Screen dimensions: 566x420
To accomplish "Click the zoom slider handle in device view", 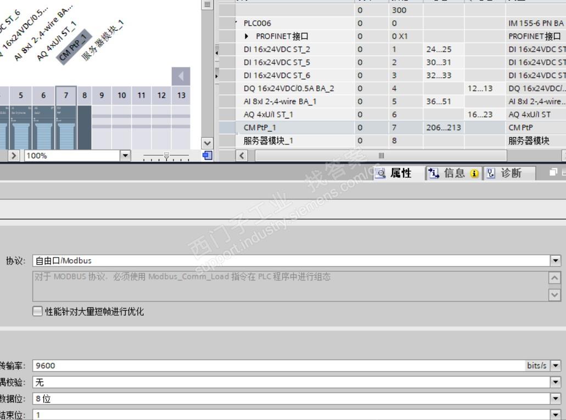I will click(166, 156).
